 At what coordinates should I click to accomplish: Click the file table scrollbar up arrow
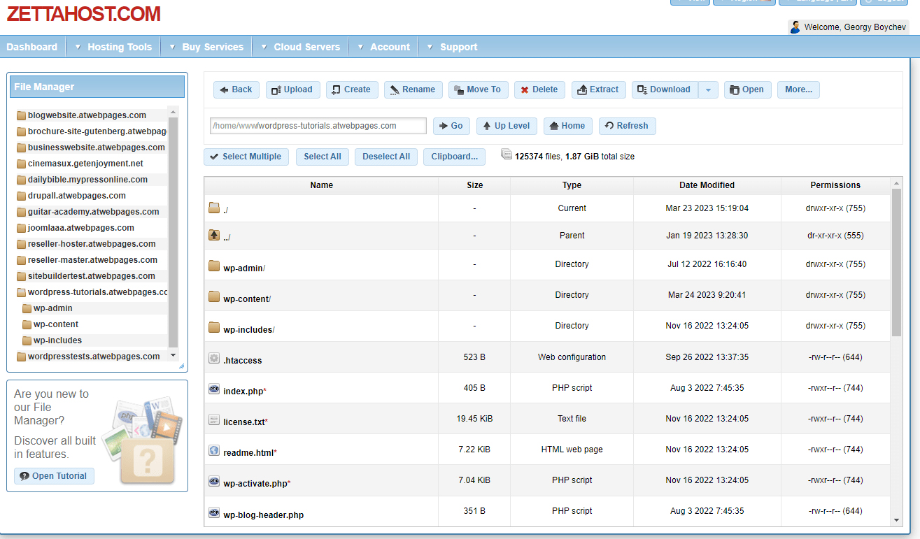[x=897, y=183]
